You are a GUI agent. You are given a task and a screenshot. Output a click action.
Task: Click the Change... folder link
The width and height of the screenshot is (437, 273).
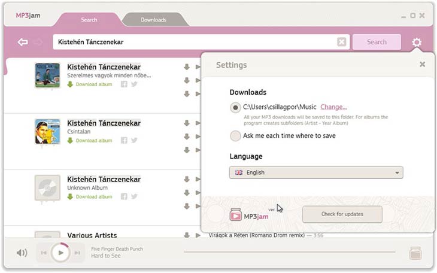(333, 107)
